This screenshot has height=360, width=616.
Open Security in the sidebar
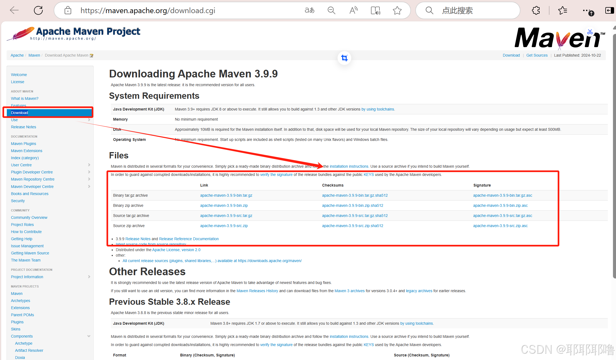point(18,201)
